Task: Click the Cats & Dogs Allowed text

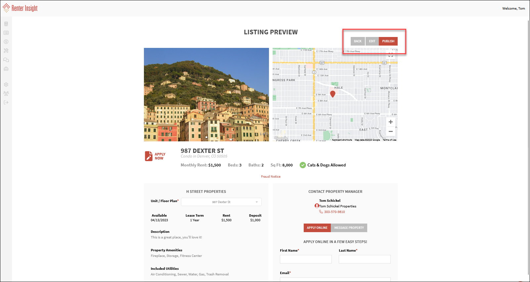Action: tap(327, 165)
